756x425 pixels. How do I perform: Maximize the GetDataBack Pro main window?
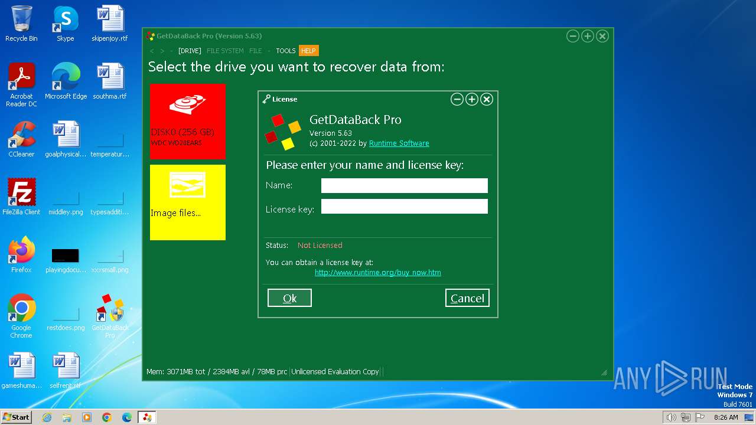587,36
